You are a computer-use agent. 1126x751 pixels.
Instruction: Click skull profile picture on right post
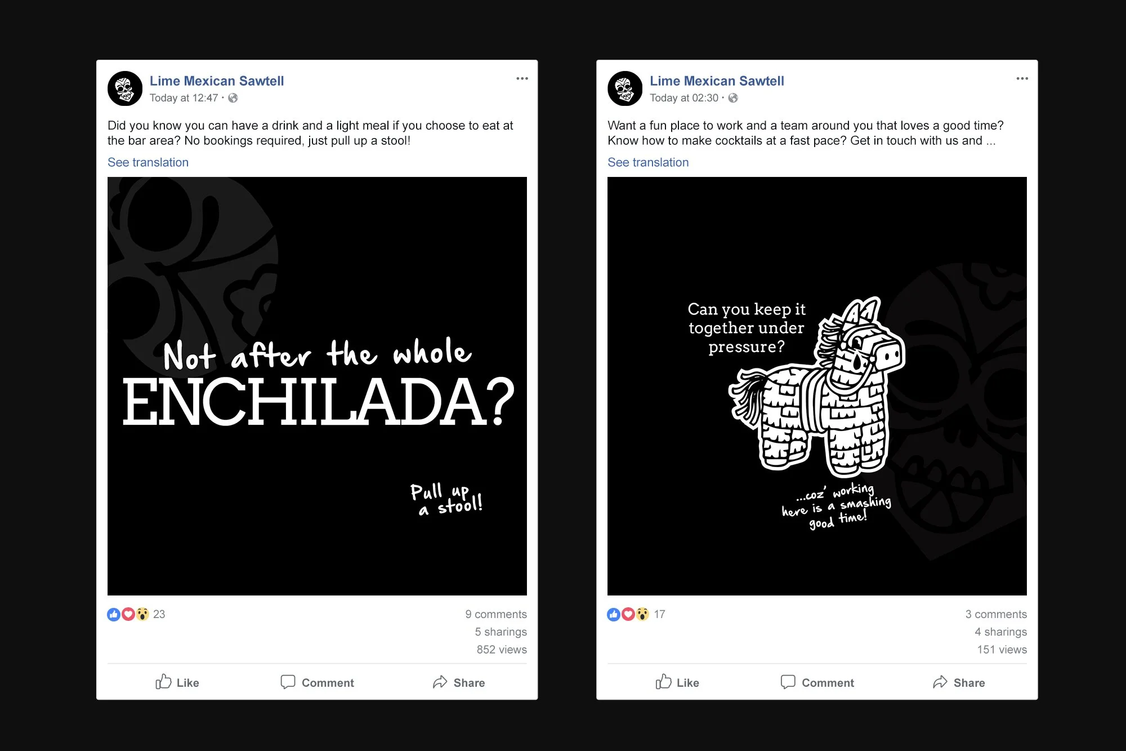coord(625,88)
